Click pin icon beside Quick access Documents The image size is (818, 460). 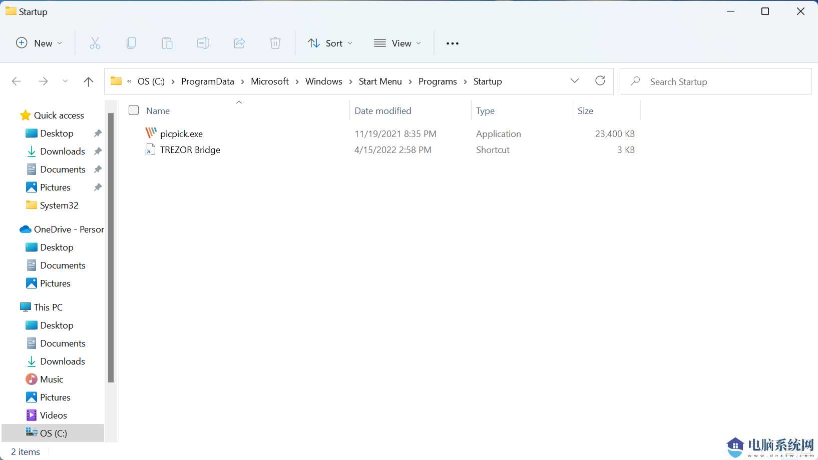pyautogui.click(x=98, y=169)
